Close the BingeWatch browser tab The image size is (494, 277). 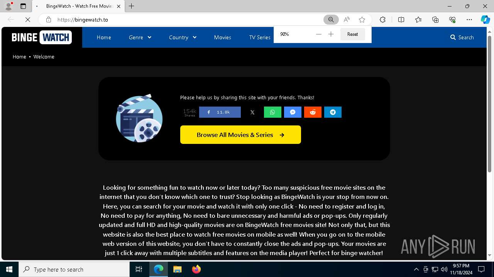tap(119, 6)
